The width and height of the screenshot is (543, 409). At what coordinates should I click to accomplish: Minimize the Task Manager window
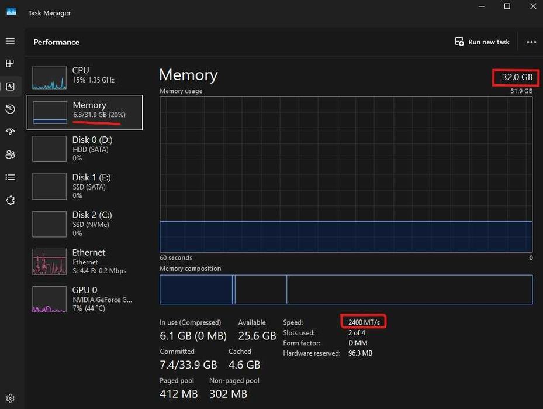pos(482,6)
